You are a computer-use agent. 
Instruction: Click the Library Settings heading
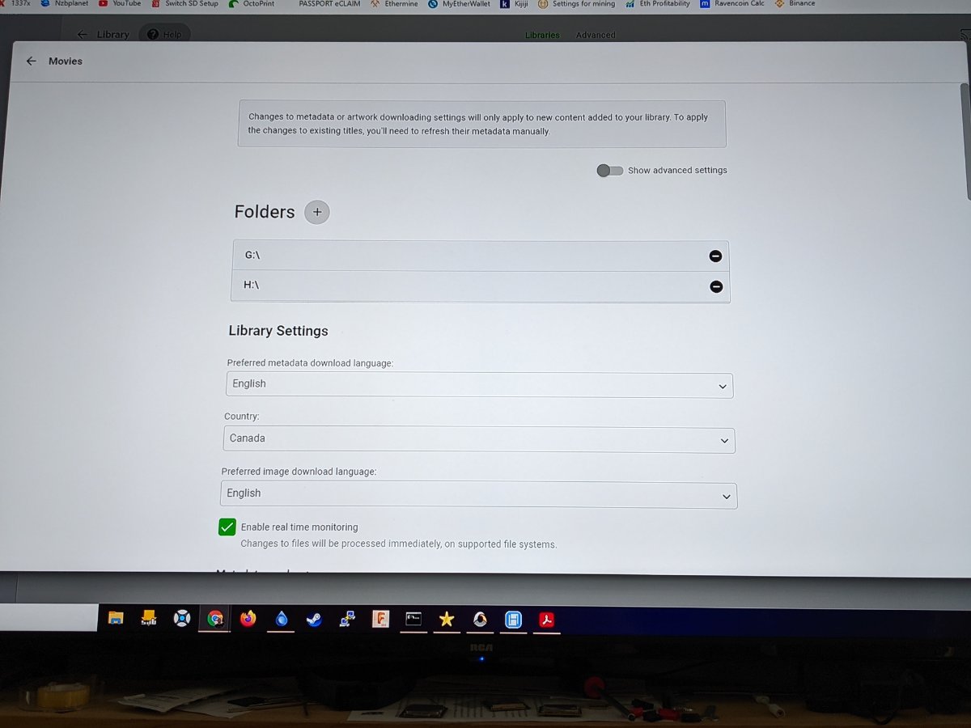coord(278,331)
